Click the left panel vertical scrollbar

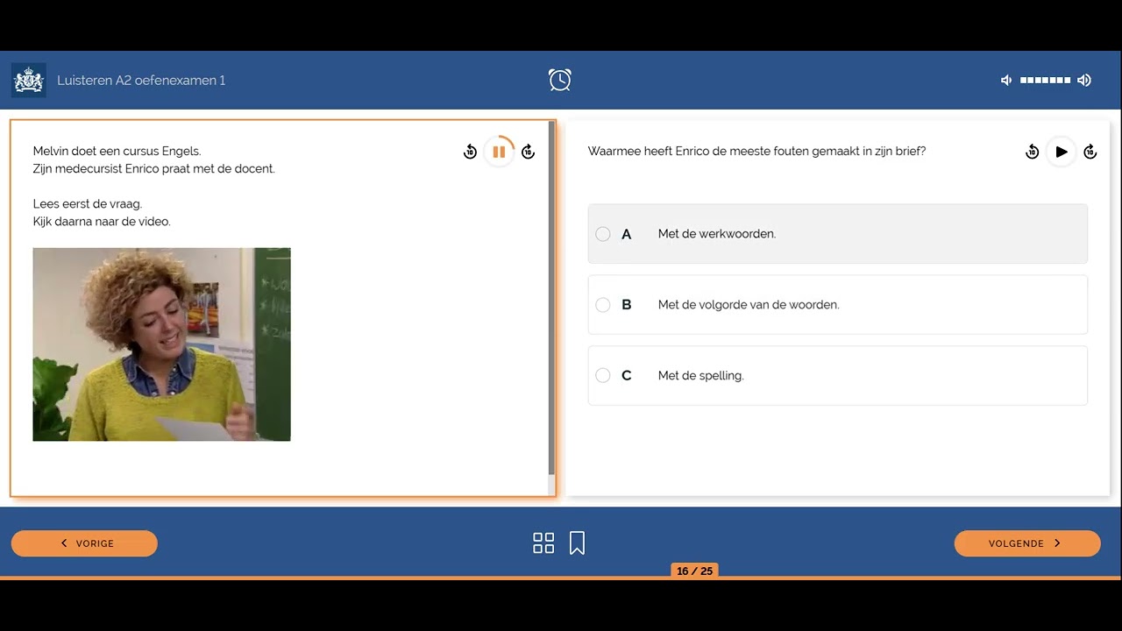click(551, 298)
